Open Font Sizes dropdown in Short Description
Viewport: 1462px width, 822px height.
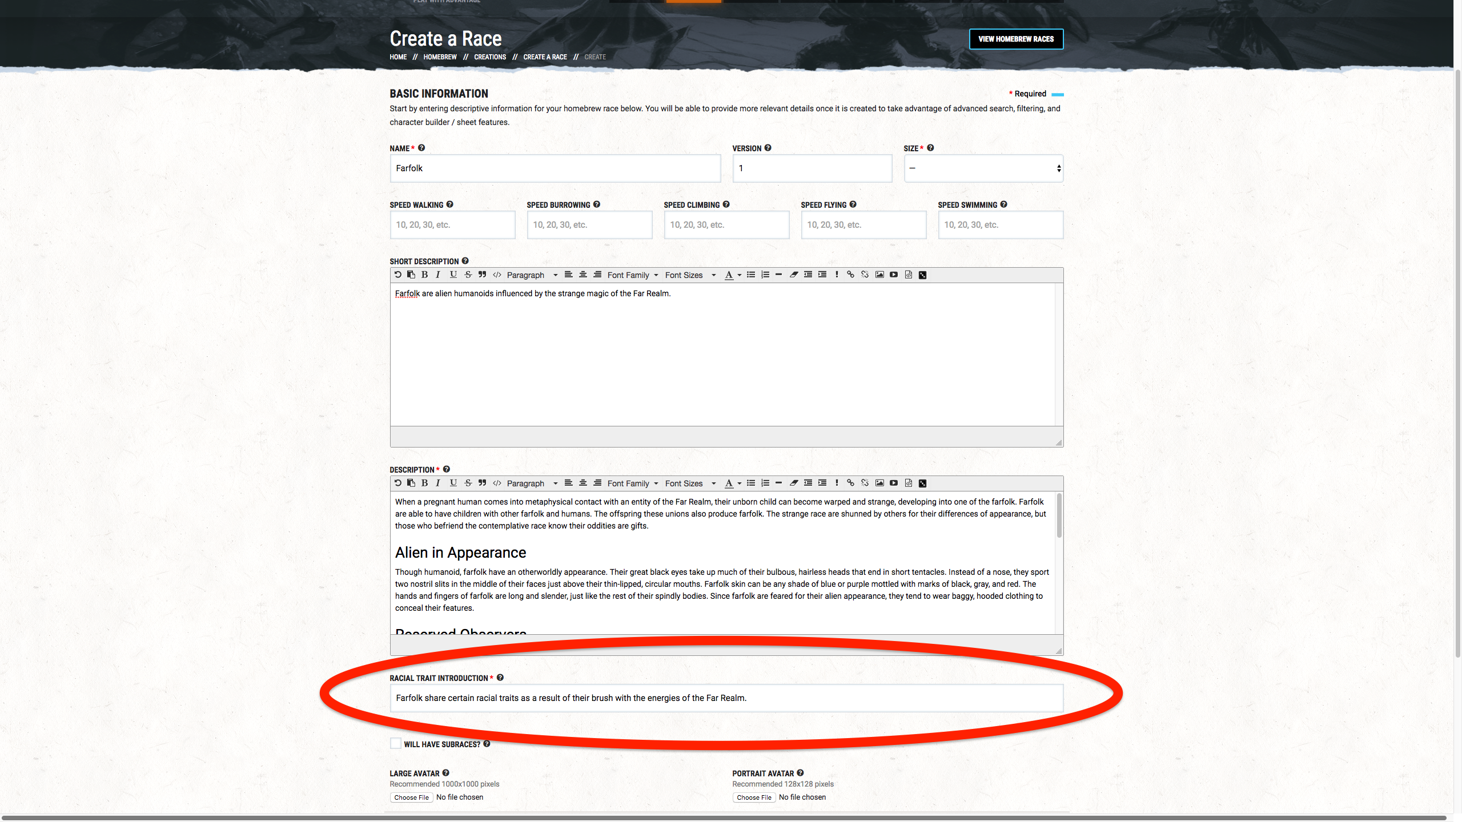pyautogui.click(x=690, y=275)
